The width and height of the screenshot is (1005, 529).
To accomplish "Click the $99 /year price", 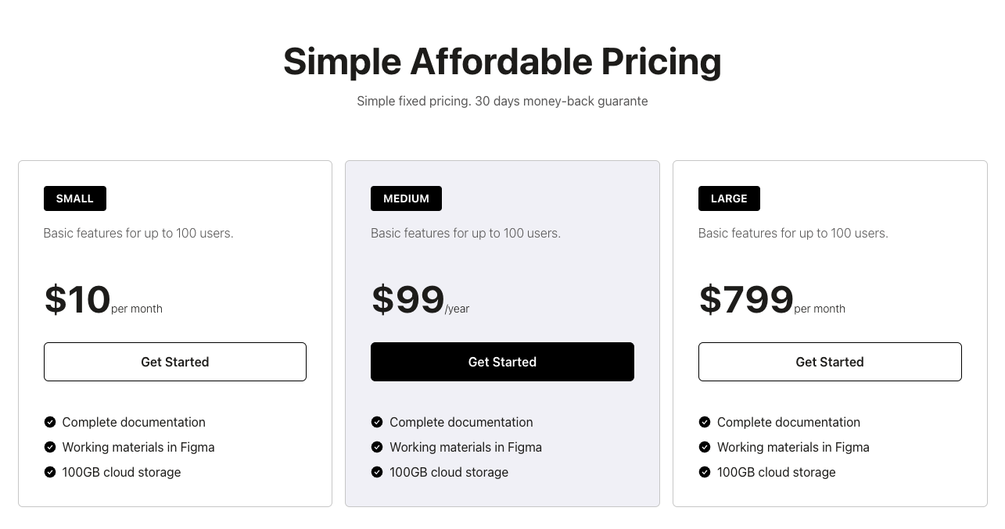I will point(420,300).
